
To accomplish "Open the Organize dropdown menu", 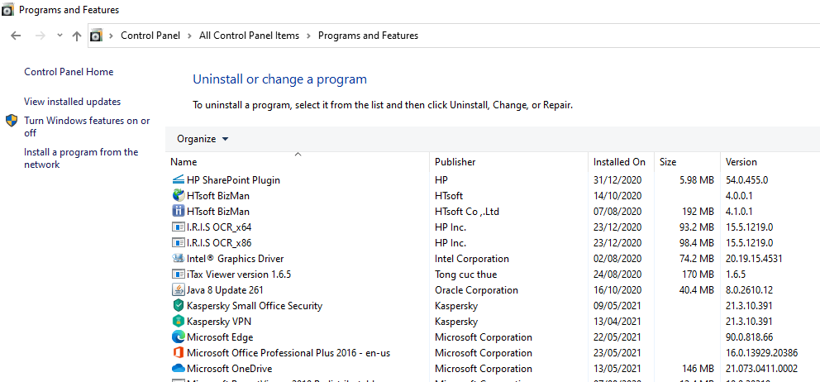I will 203,139.
